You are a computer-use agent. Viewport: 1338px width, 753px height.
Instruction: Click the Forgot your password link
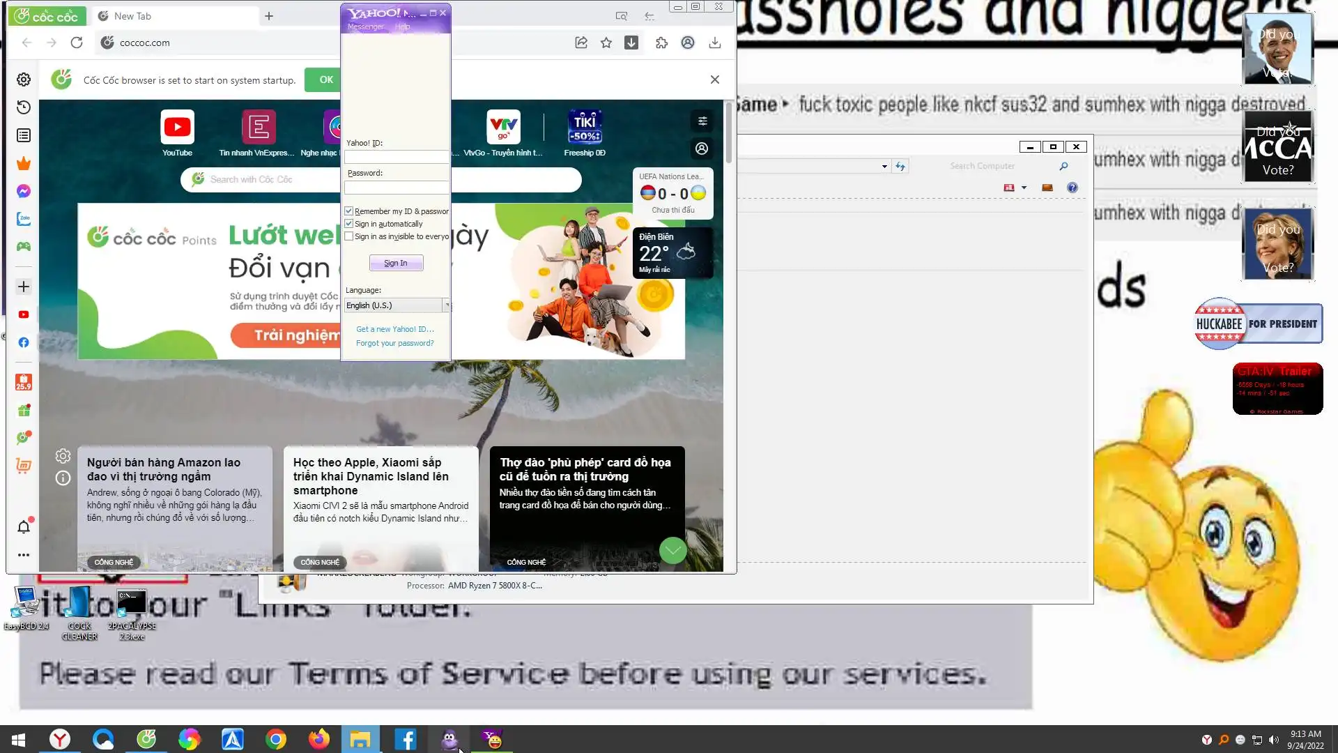(x=394, y=343)
